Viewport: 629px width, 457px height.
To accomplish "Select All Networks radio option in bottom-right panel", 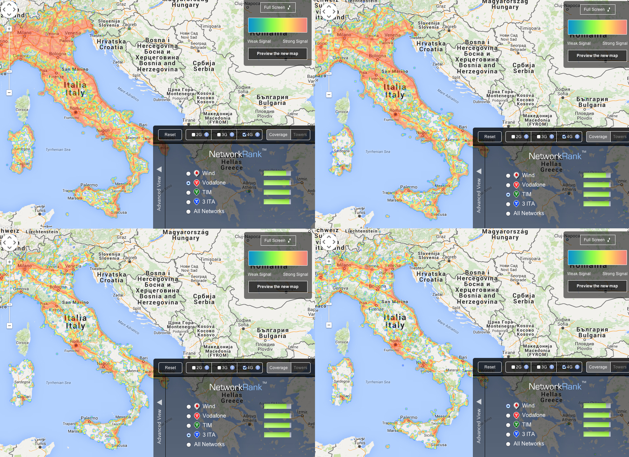I will pyautogui.click(x=508, y=444).
